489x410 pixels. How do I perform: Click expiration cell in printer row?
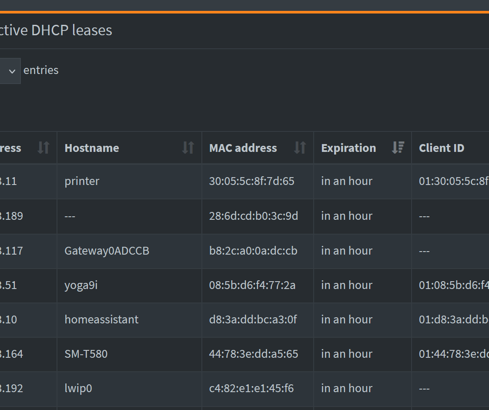(362, 181)
